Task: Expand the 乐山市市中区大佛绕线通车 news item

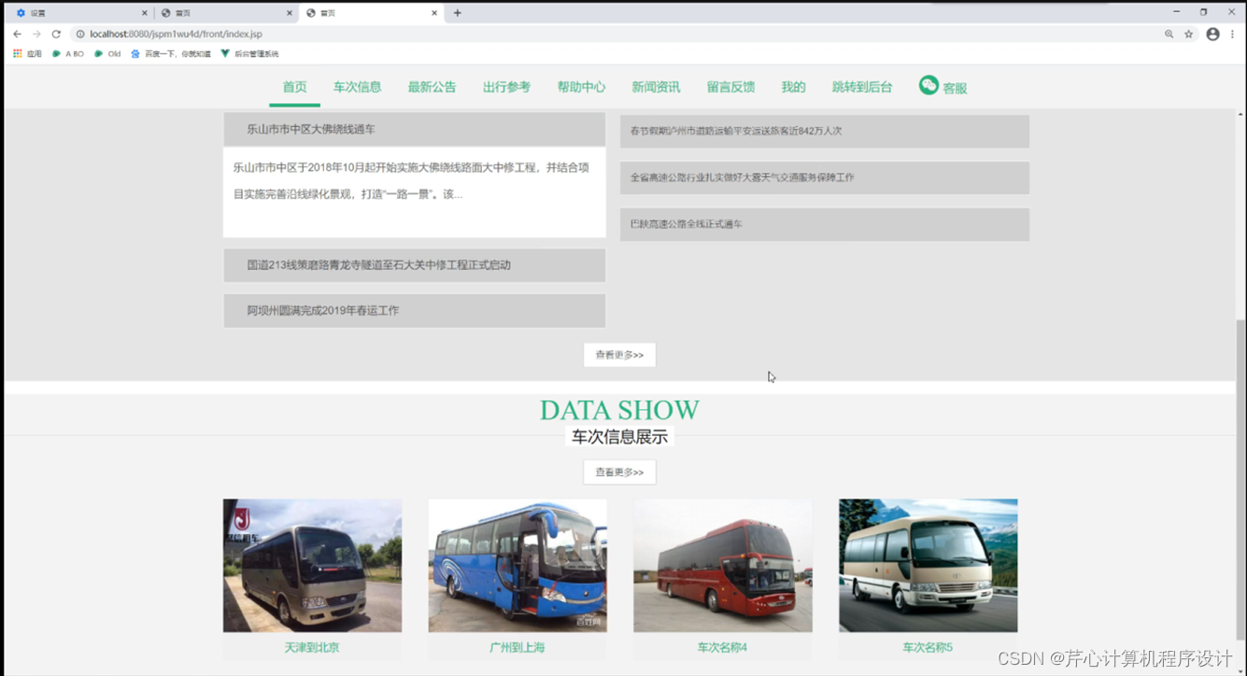Action: coord(415,129)
